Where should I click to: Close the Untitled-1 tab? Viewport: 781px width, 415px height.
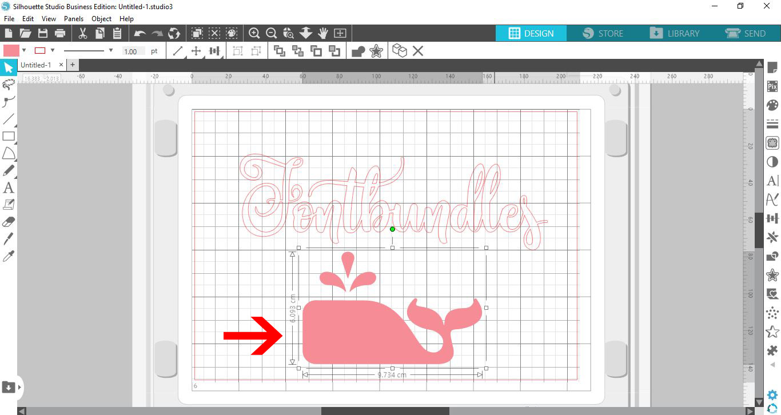(62, 65)
